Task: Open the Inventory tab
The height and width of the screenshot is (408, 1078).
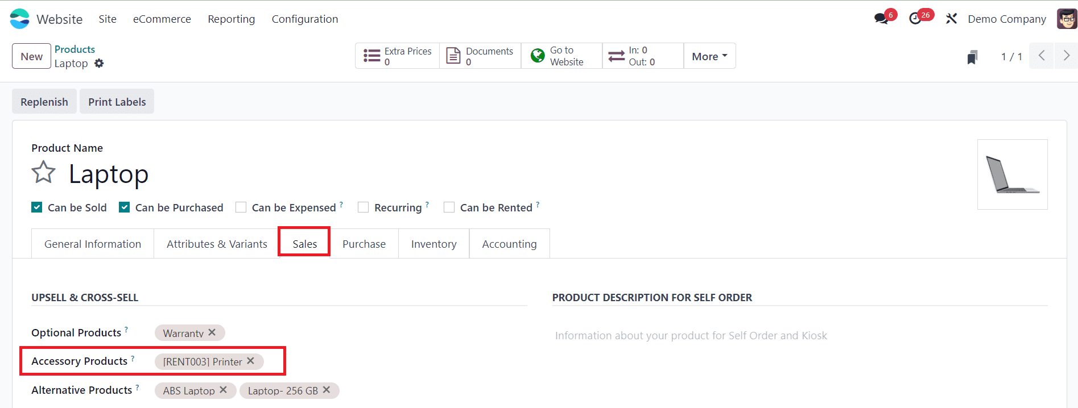Action: [434, 244]
